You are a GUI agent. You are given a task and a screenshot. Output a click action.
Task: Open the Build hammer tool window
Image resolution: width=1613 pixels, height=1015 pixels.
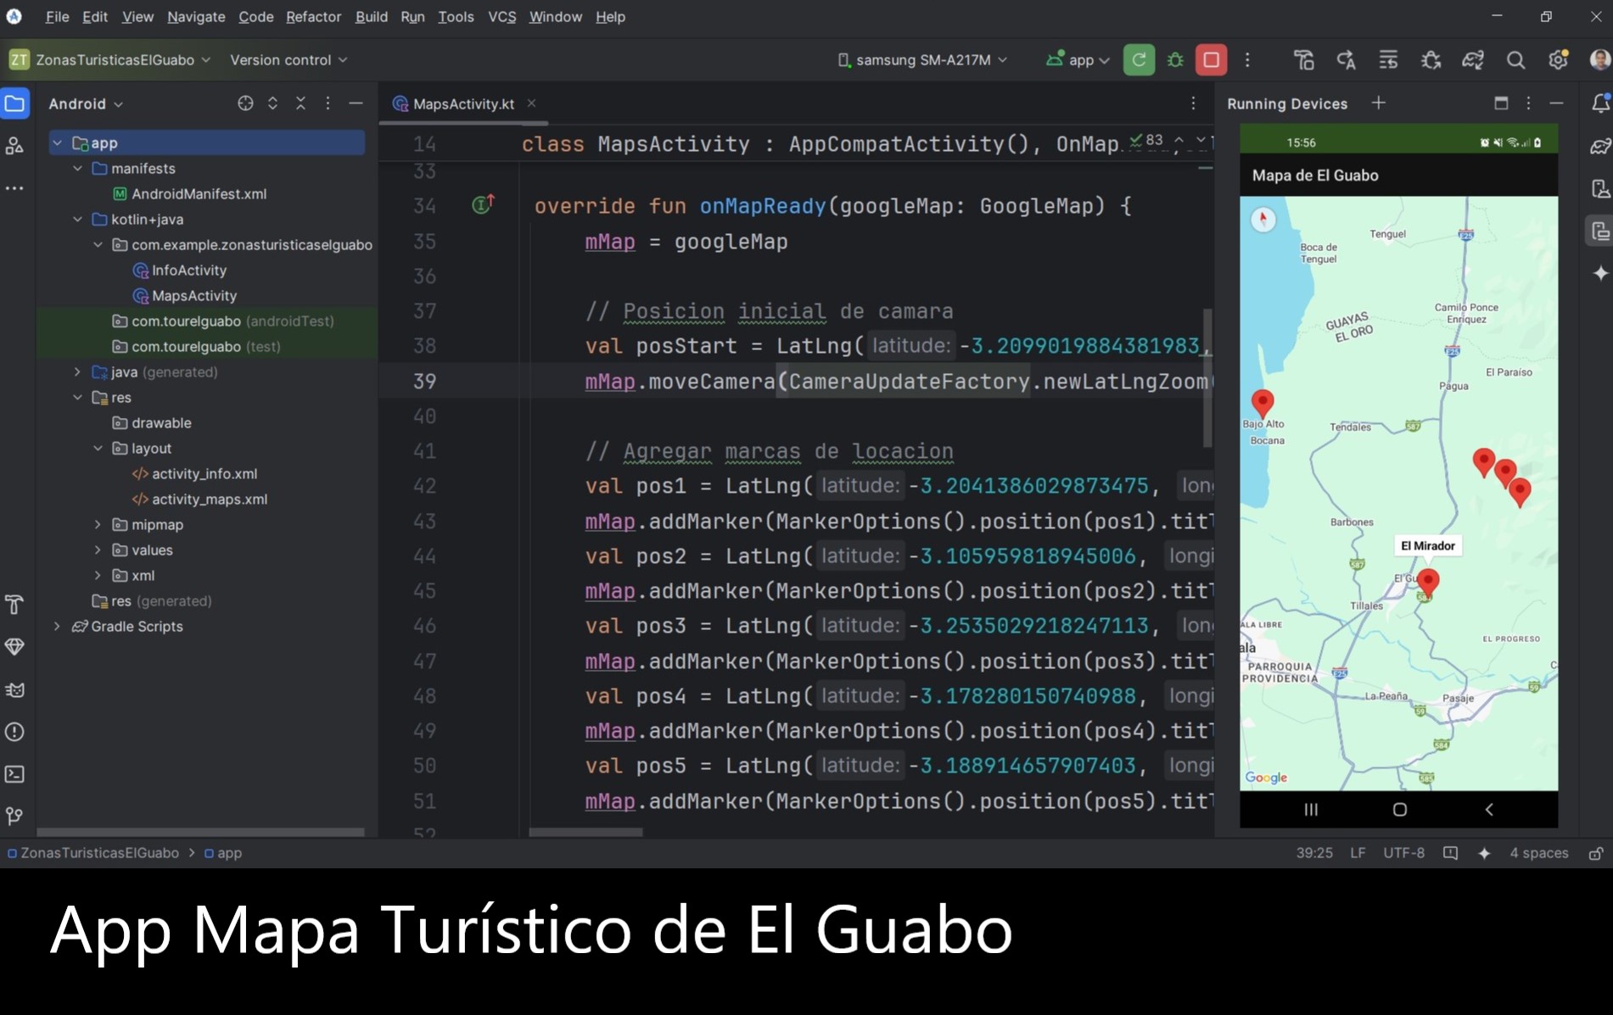tap(14, 605)
